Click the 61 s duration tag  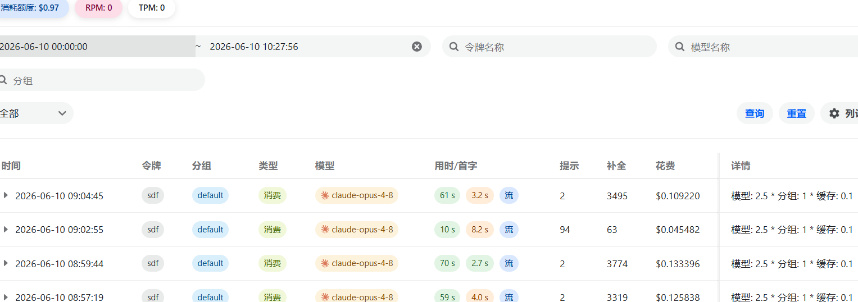(x=447, y=195)
